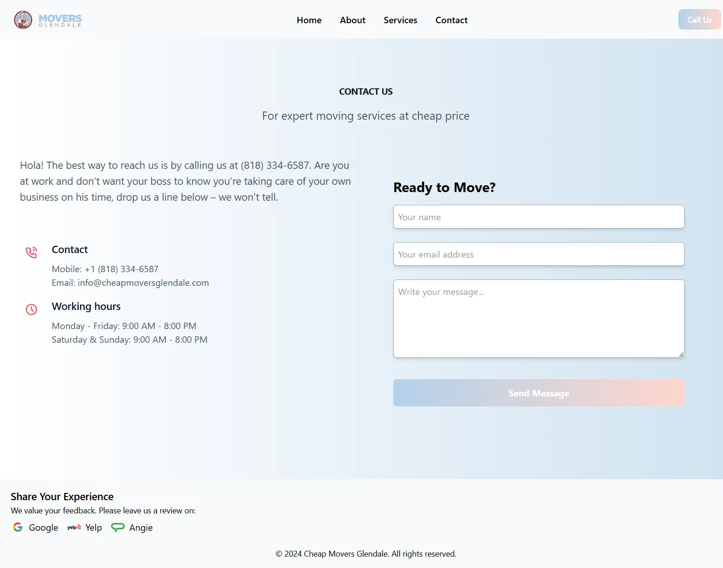Click the Ready to Move? heading
This screenshot has height=568, width=723.
(444, 187)
